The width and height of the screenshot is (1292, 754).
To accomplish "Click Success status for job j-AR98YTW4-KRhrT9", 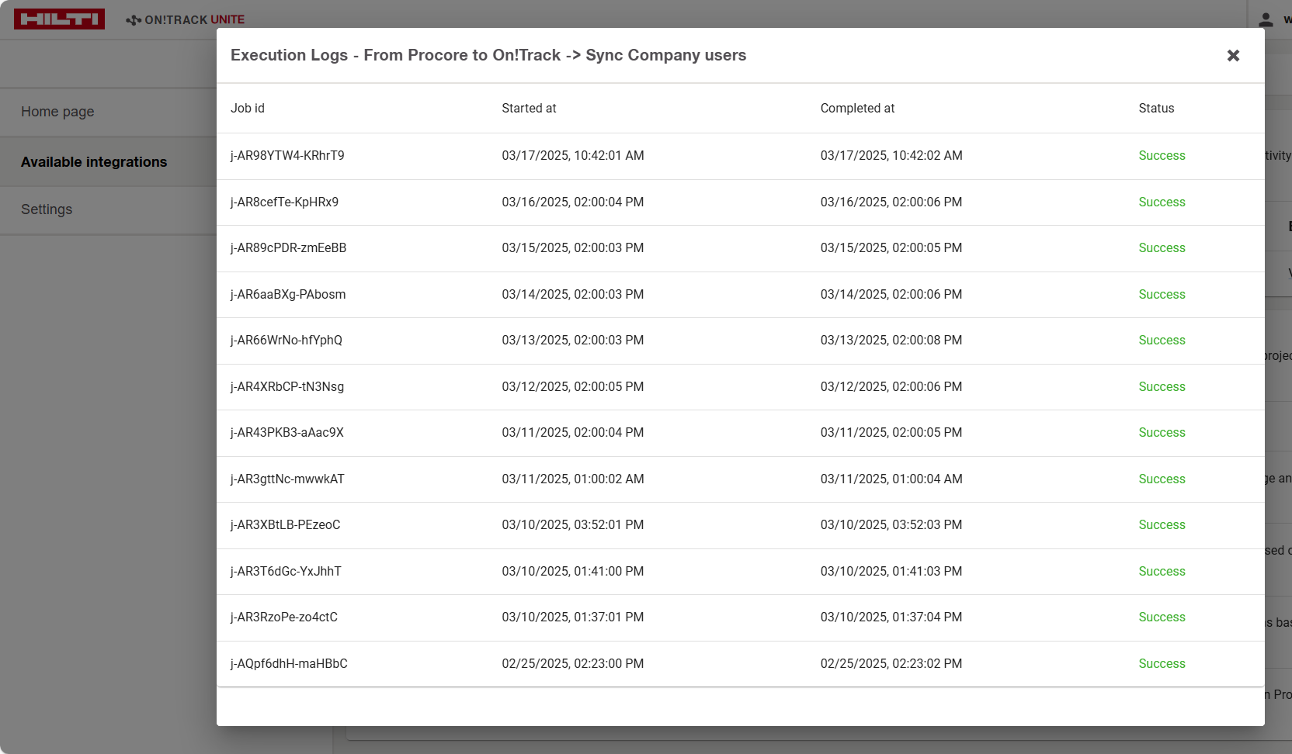I will point(1162,156).
